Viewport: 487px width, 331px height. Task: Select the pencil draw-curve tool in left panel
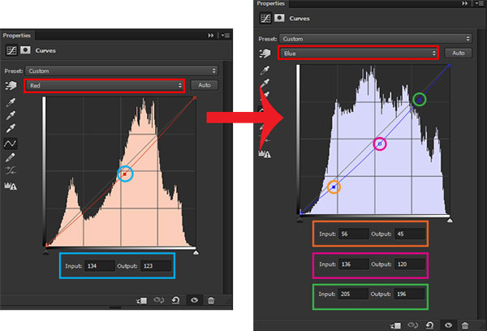coord(11,157)
